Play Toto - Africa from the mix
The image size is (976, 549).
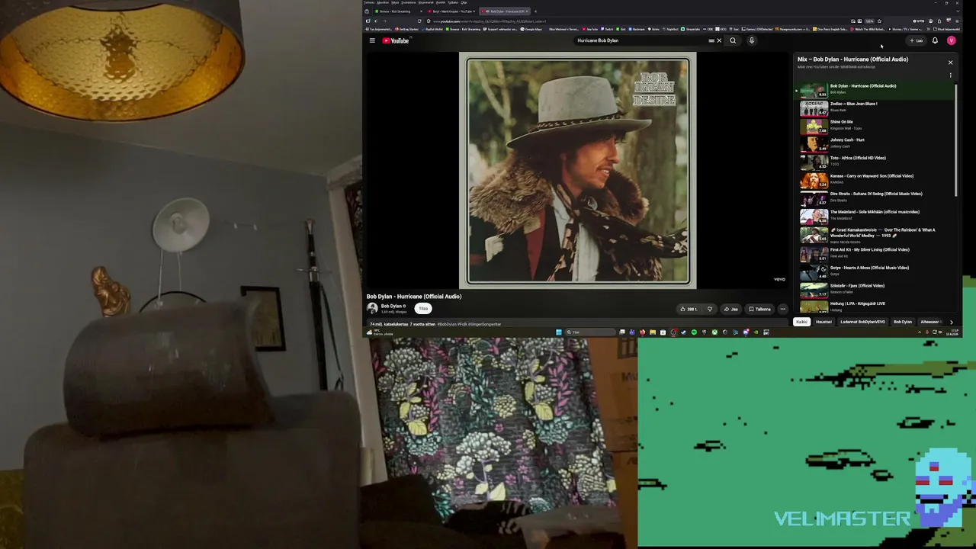pos(875,161)
